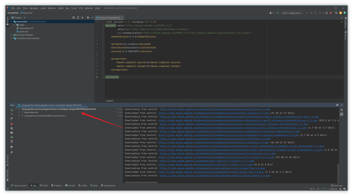Open the Database side tool window
Image resolution: width=353 pixels, height=196 pixels.
coord(345,22)
